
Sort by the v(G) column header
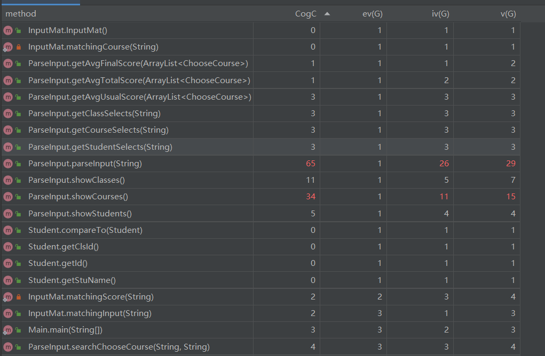508,14
